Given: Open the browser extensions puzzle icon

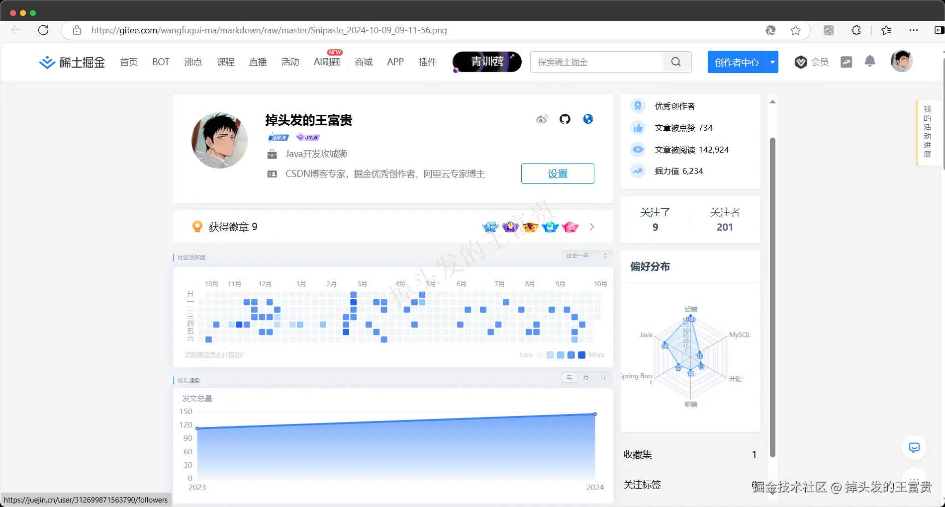Looking at the screenshot, I should [x=856, y=30].
